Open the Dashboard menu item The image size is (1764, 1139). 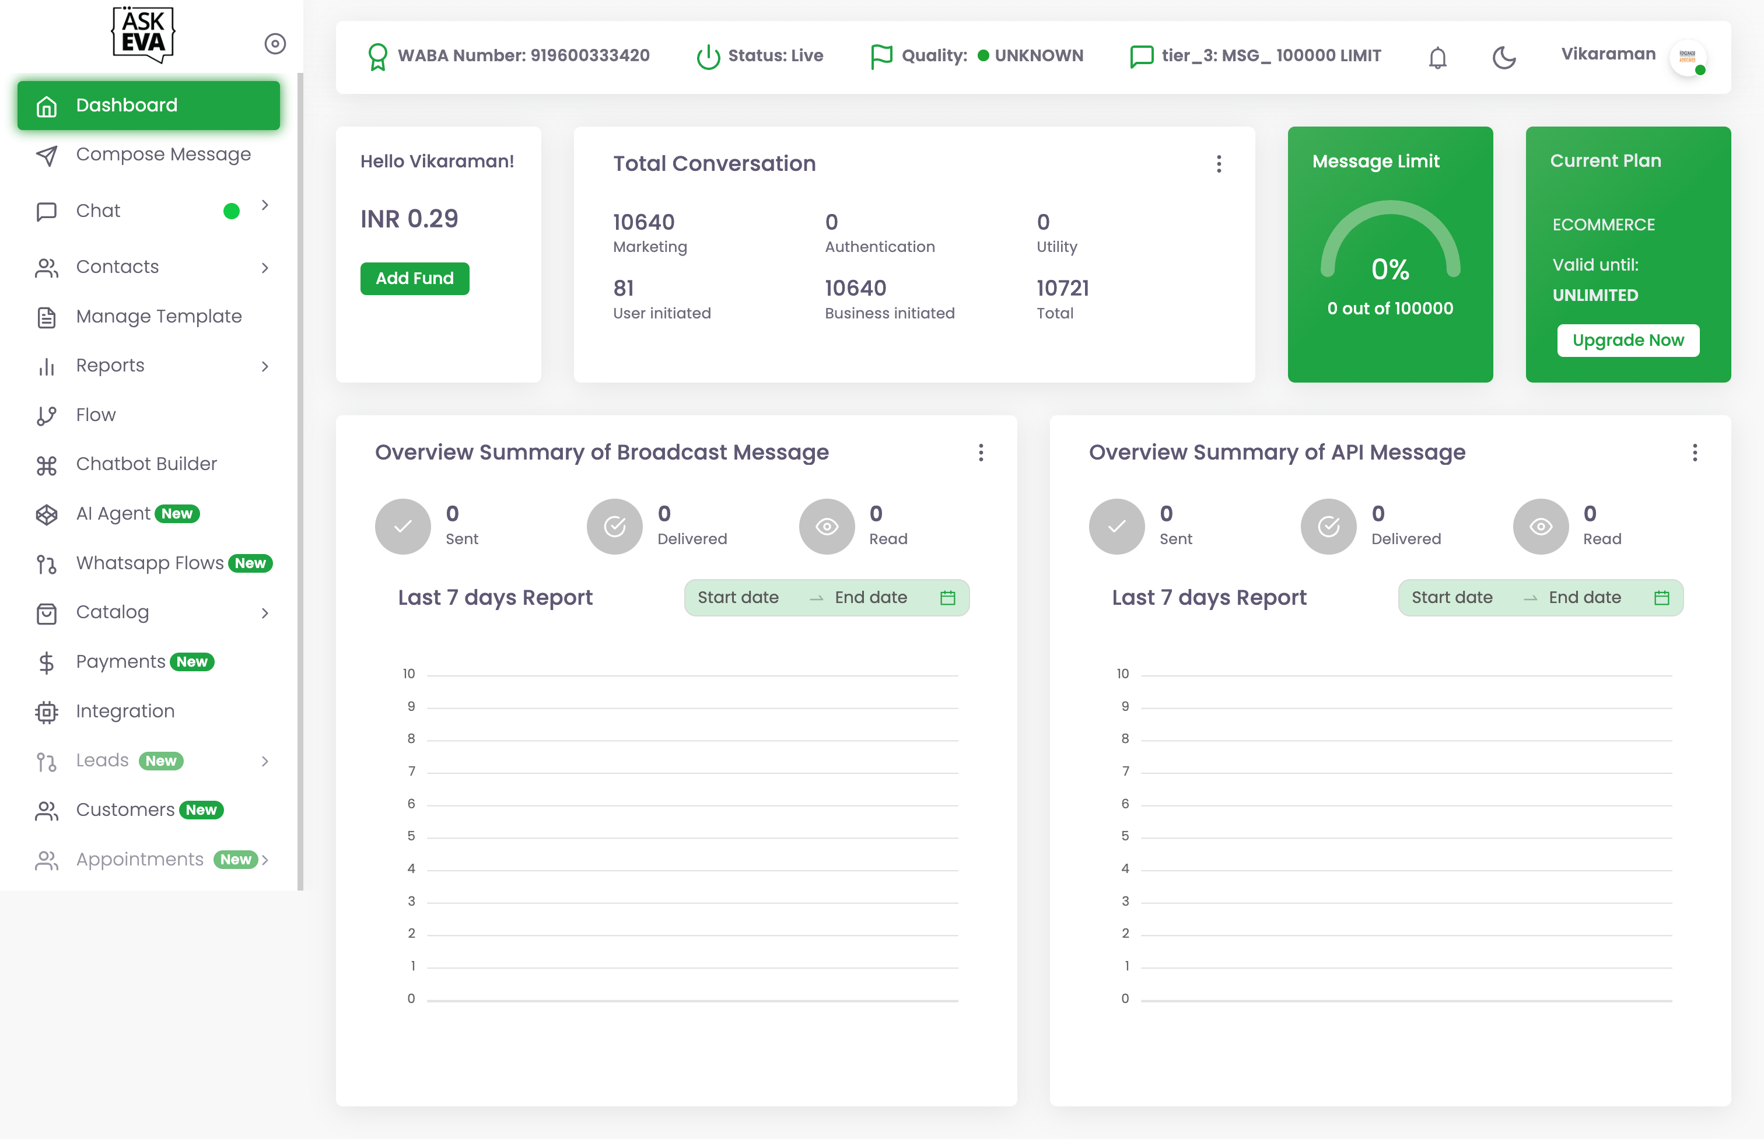149,105
